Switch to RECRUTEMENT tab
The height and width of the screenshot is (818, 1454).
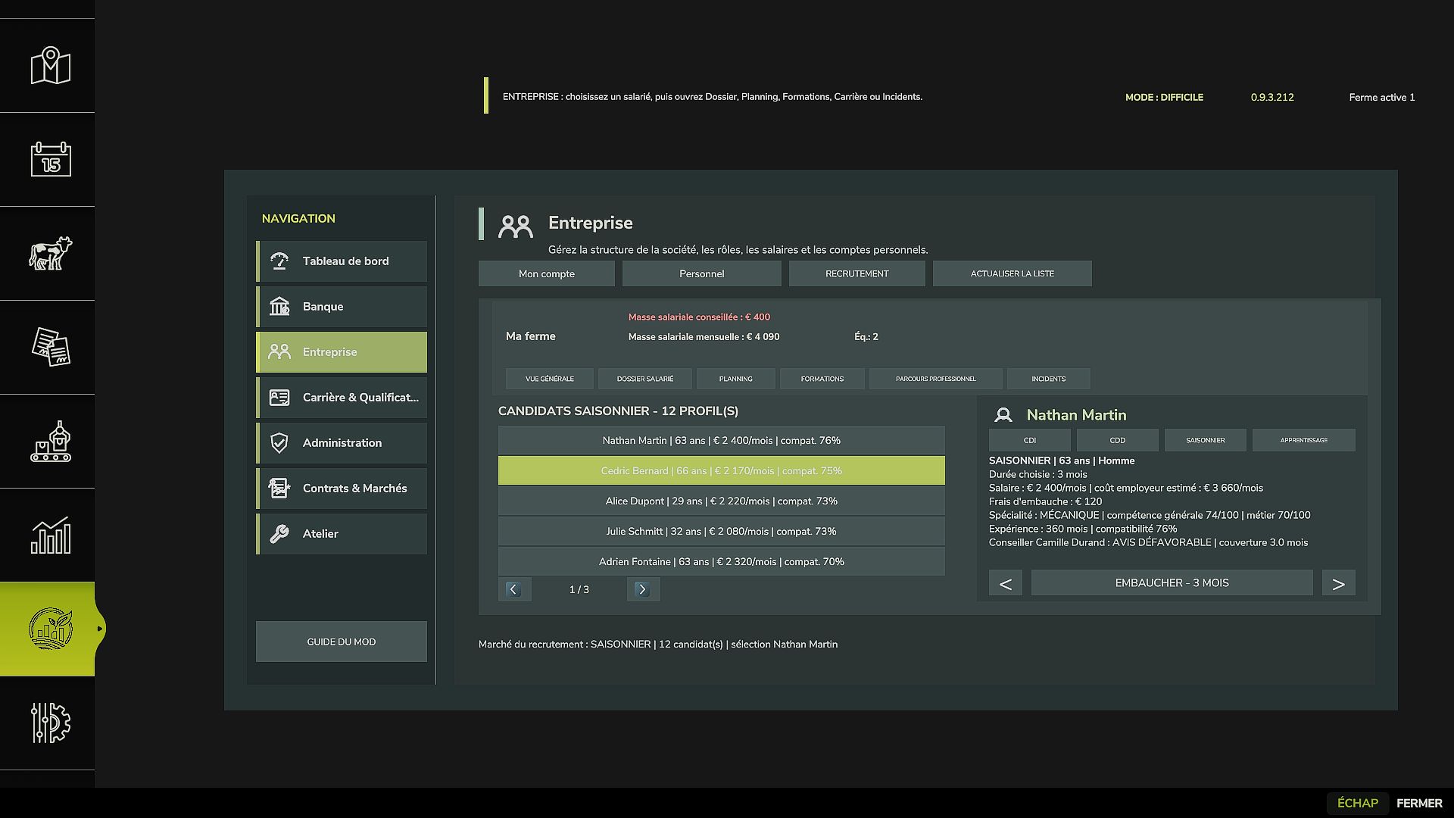(x=857, y=273)
